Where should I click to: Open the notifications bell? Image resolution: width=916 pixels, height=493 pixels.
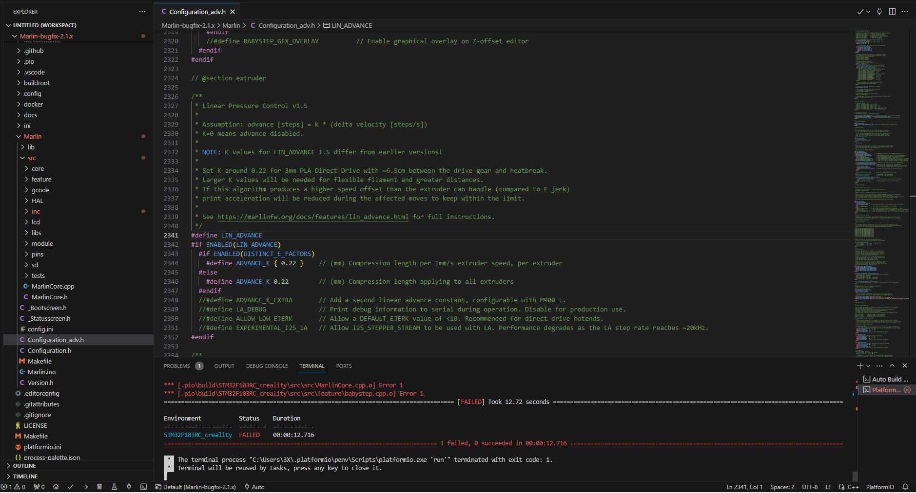point(905,487)
